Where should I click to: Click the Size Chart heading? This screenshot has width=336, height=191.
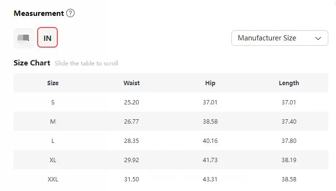[x=32, y=63]
